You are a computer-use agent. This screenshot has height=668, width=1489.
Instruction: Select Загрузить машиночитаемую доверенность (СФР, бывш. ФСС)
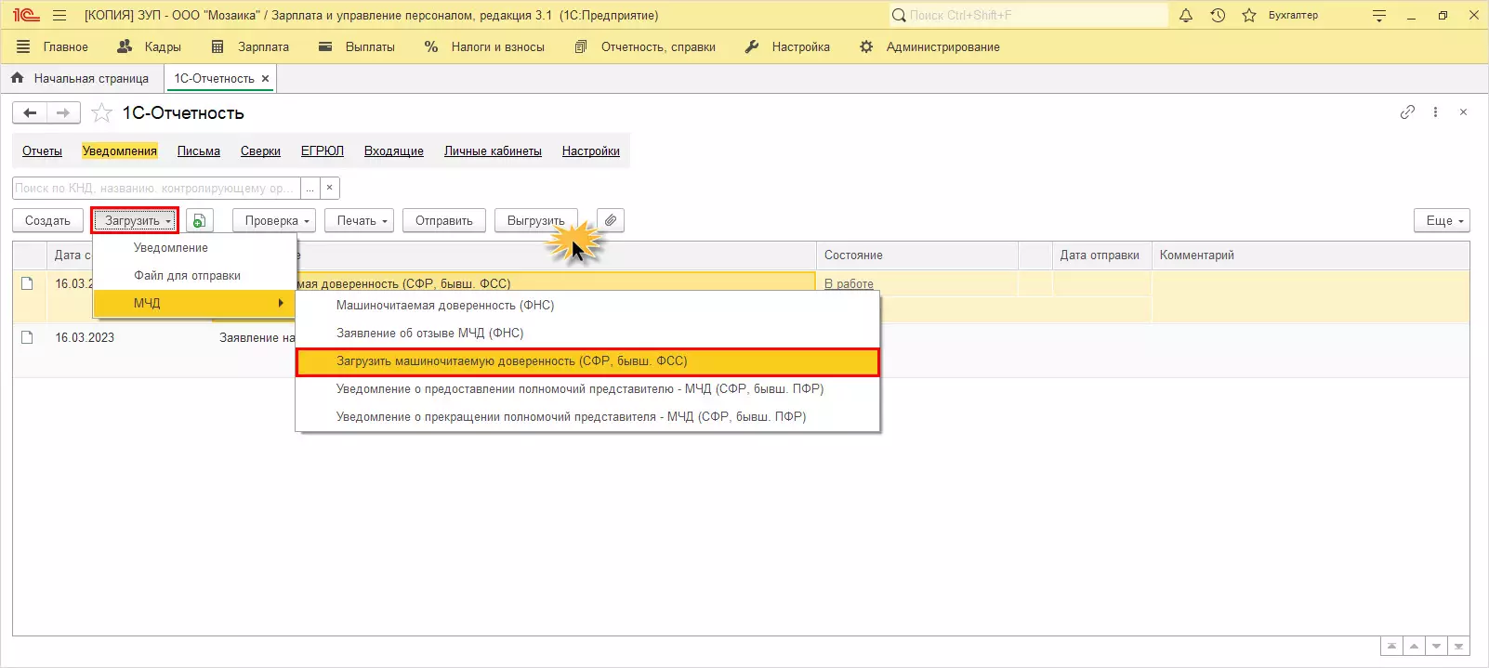click(x=587, y=361)
